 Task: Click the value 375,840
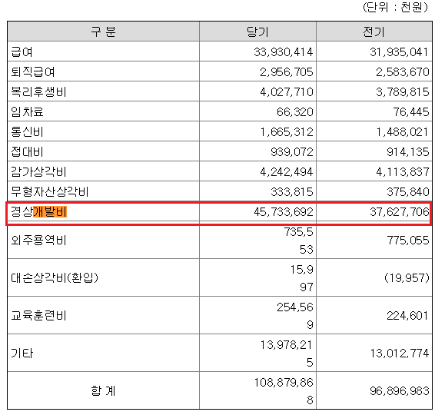point(408,192)
